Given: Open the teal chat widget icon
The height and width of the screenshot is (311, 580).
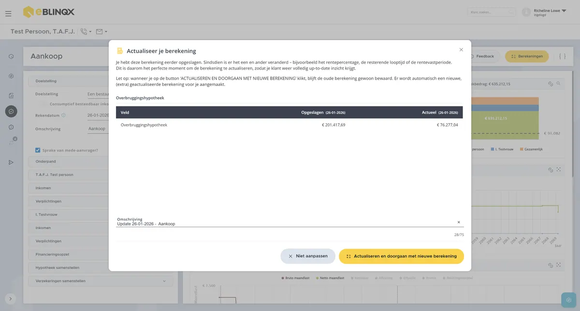Looking at the screenshot, I should click(569, 300).
